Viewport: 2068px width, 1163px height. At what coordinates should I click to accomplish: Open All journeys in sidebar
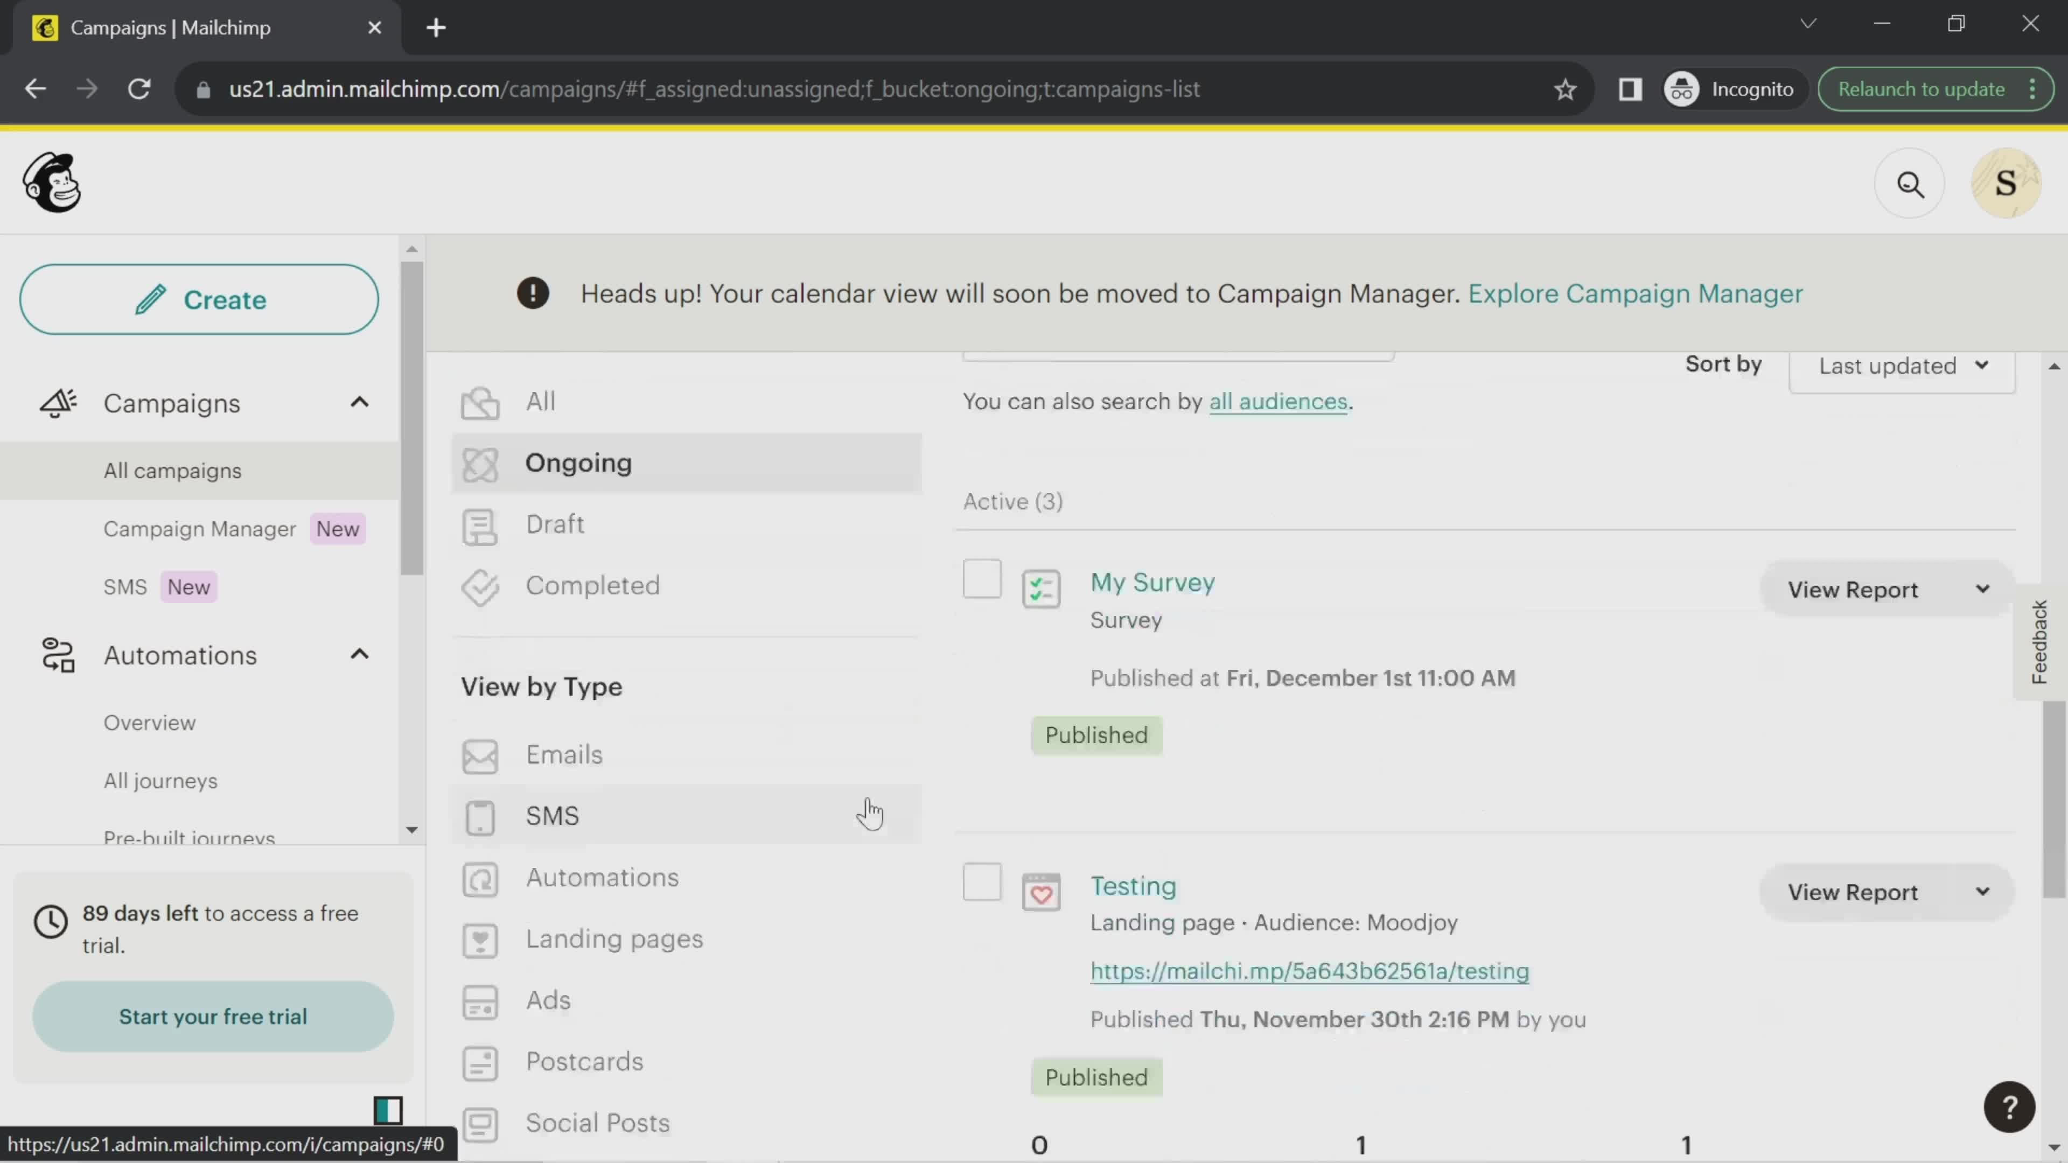coord(160,781)
